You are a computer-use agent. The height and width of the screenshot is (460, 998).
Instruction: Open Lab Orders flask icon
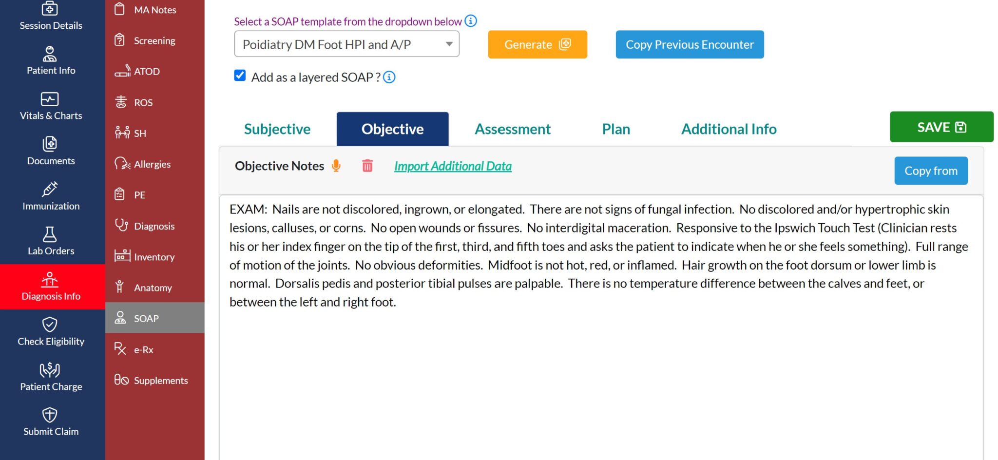tap(50, 234)
